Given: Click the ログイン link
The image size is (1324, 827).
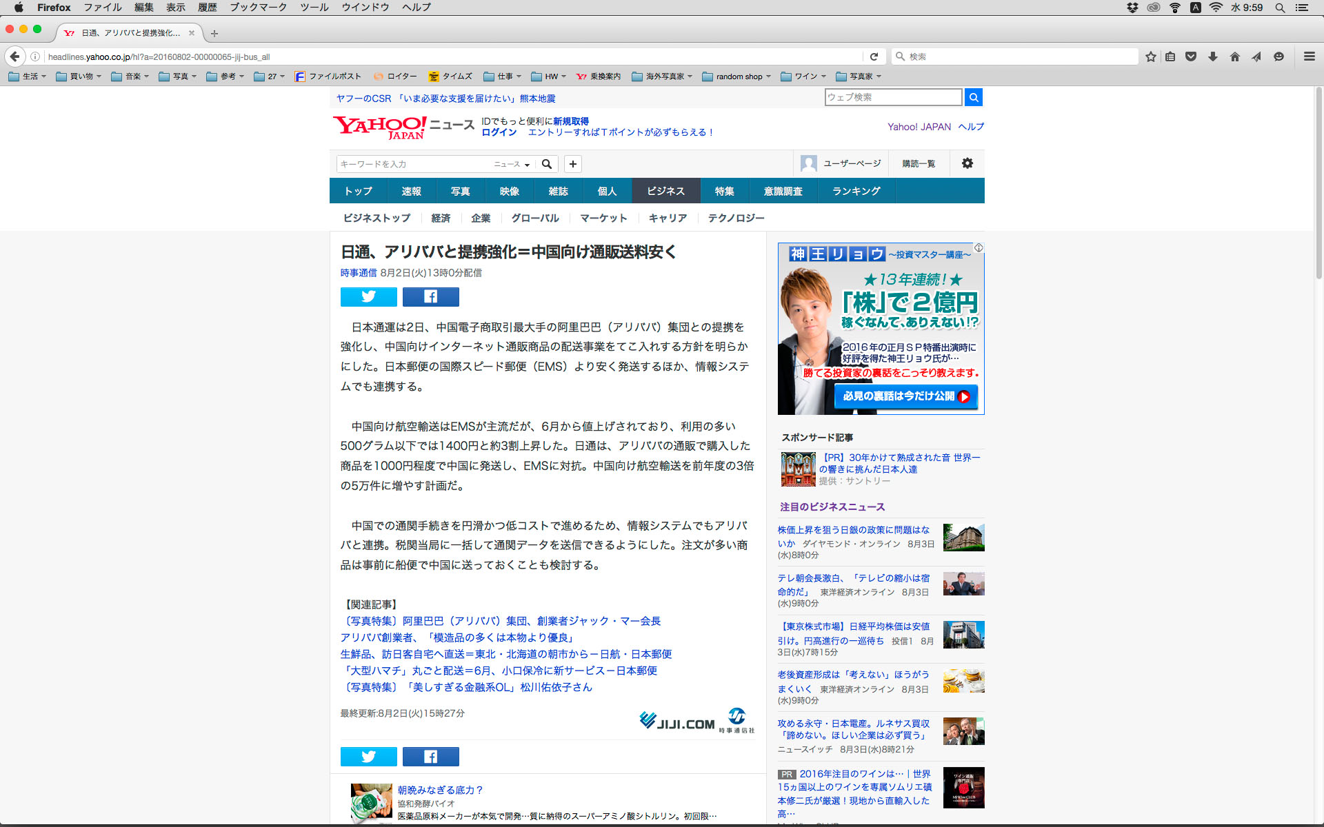Looking at the screenshot, I should point(499,132).
